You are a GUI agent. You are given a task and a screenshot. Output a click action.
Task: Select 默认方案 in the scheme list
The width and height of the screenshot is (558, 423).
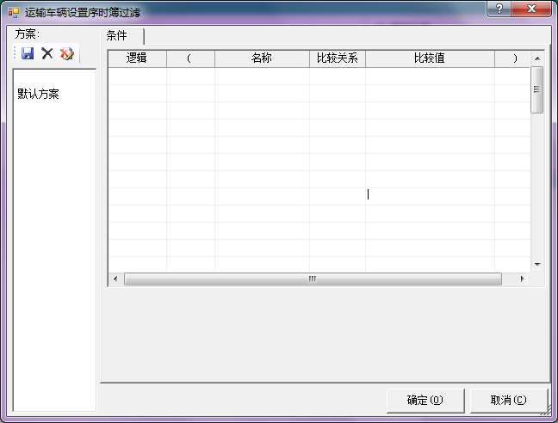[38, 94]
